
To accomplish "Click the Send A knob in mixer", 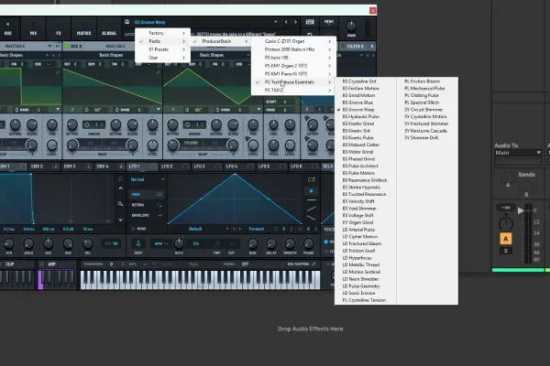I will [507, 178].
